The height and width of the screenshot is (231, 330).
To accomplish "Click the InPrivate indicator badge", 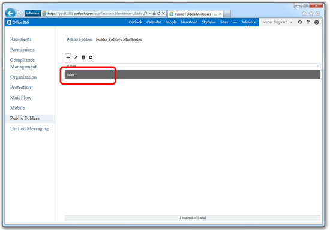I will (x=32, y=13).
